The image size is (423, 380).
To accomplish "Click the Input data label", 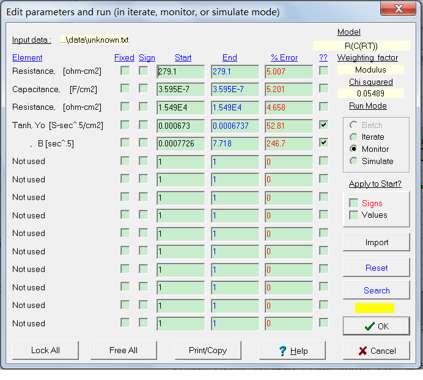I will point(32,40).
